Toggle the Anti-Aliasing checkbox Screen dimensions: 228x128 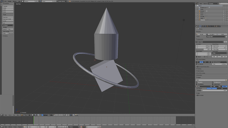click(198, 59)
